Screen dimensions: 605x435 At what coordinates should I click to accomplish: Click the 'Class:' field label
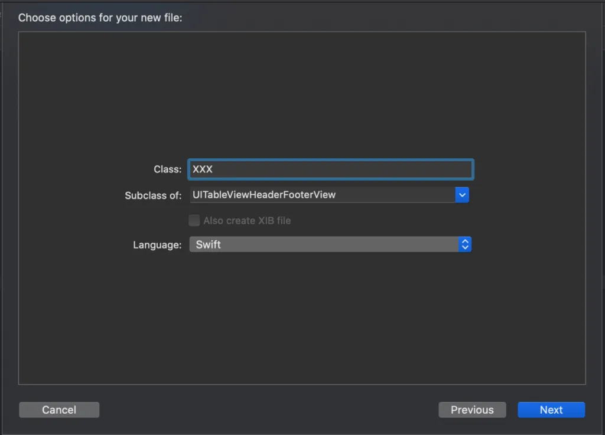167,169
